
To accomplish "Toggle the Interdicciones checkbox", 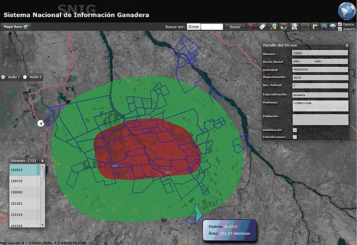I will click(295, 137).
